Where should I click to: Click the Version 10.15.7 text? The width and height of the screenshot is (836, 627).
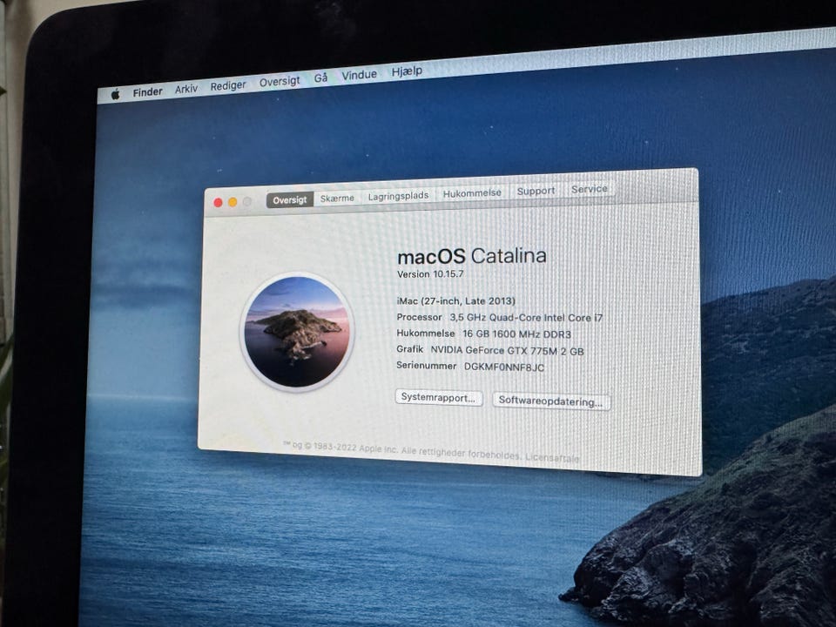tap(430, 274)
